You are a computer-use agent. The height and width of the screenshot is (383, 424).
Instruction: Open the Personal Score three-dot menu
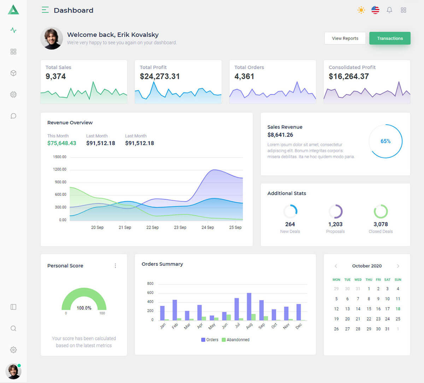(x=115, y=266)
